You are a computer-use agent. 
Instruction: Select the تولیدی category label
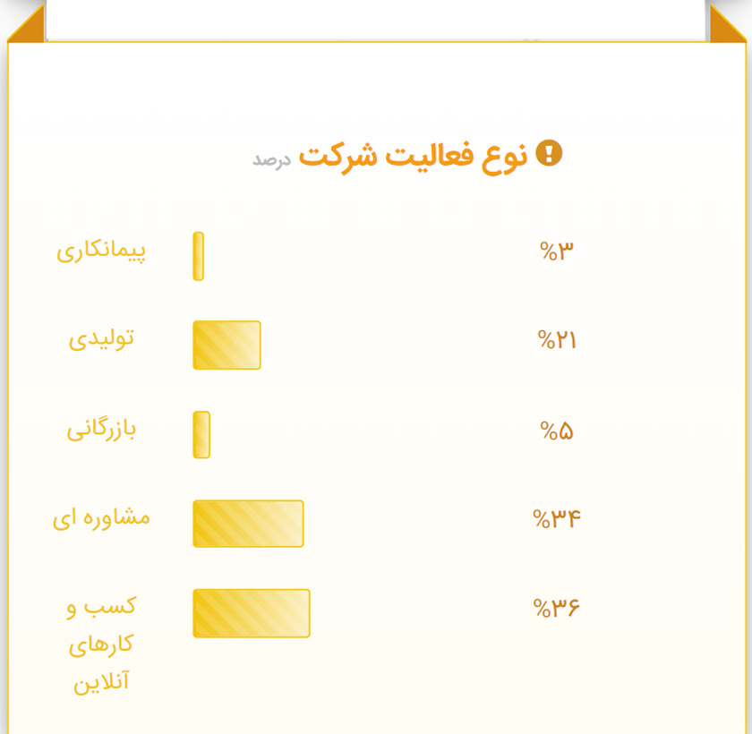pos(101,339)
